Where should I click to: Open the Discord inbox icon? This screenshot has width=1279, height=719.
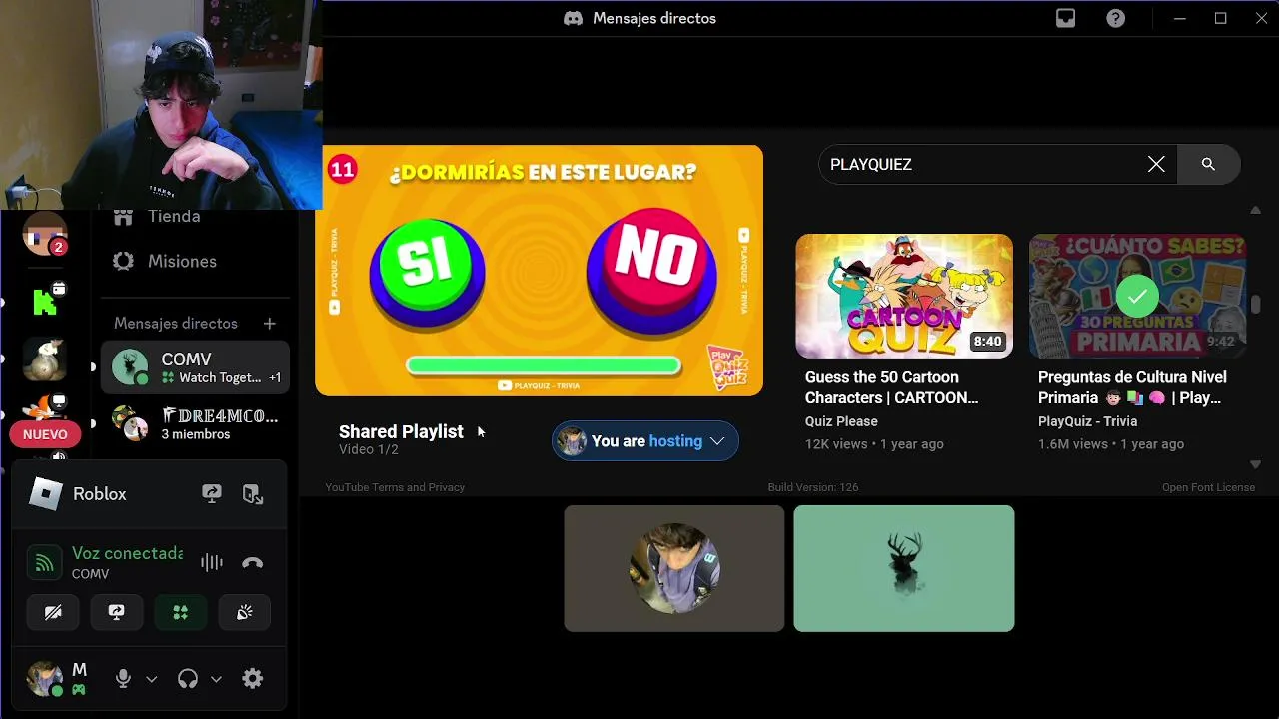point(1065,18)
